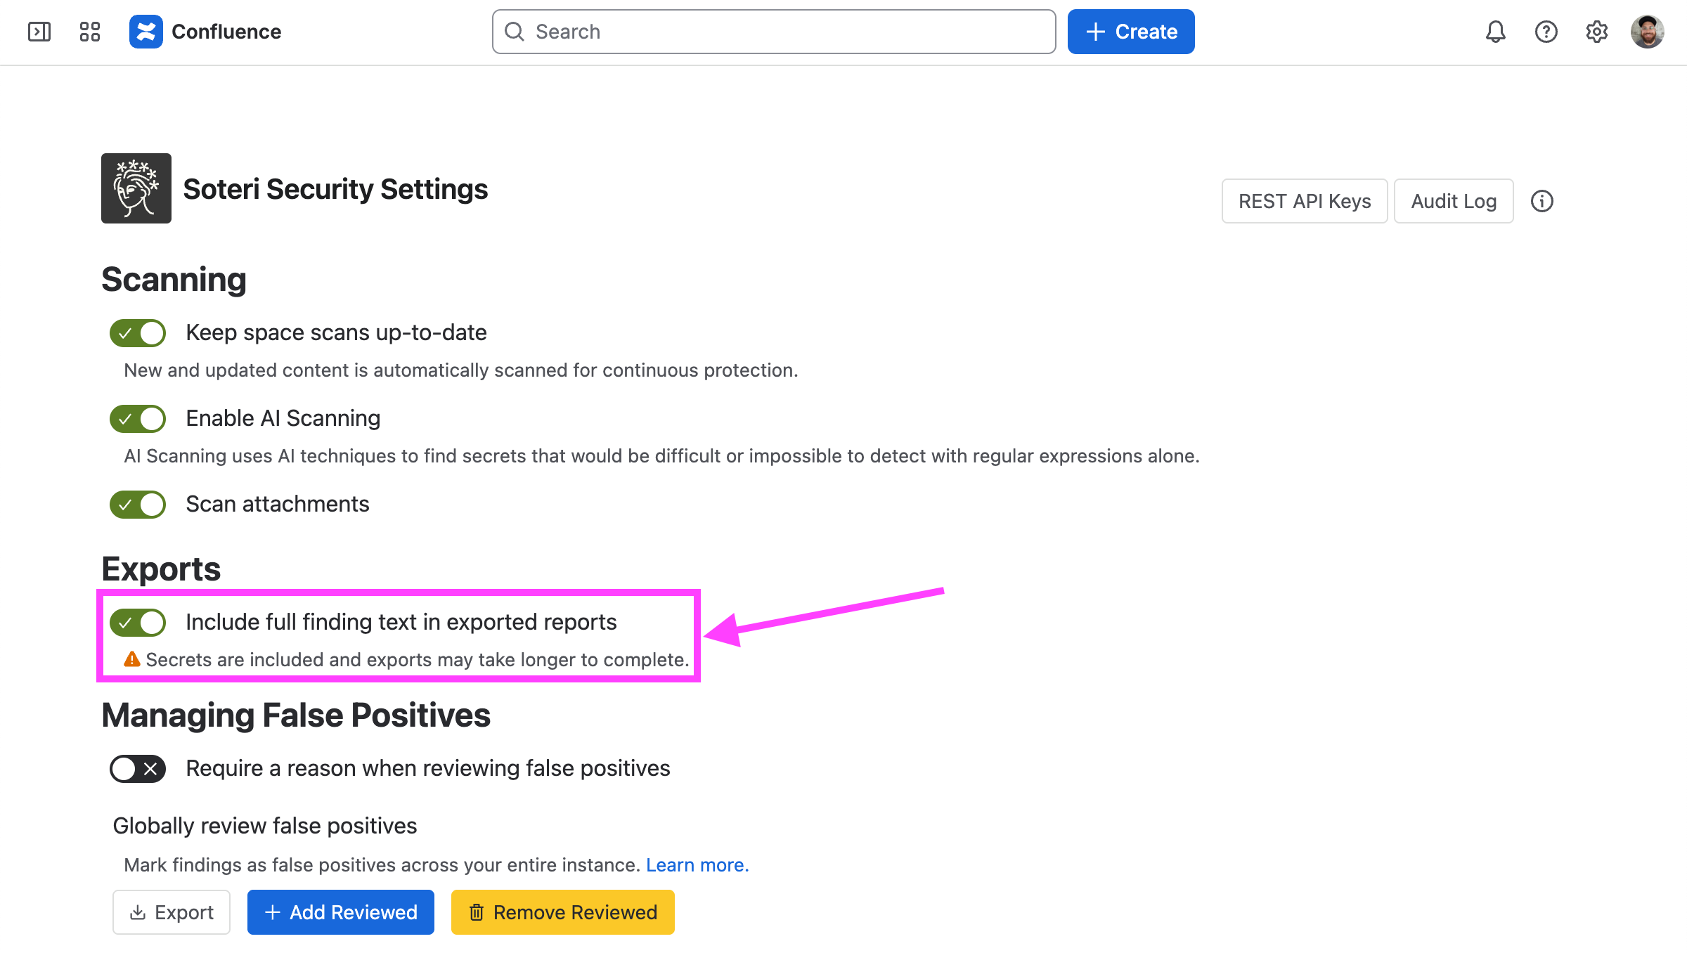
Task: Toggle the sidebar panel icon
Action: pos(39,32)
